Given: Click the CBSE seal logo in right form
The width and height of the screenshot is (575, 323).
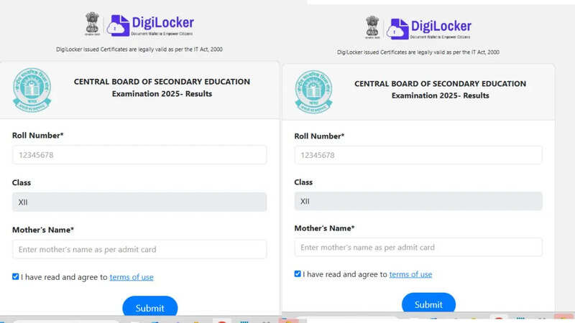Looking at the screenshot, I should [314, 92].
